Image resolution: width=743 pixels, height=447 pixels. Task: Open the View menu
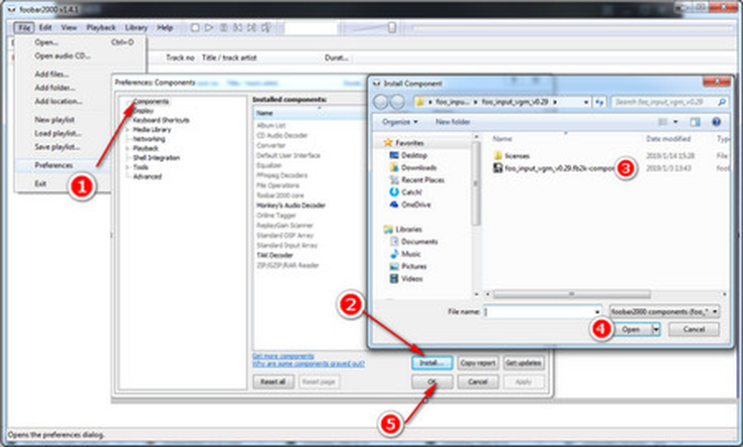(x=69, y=28)
